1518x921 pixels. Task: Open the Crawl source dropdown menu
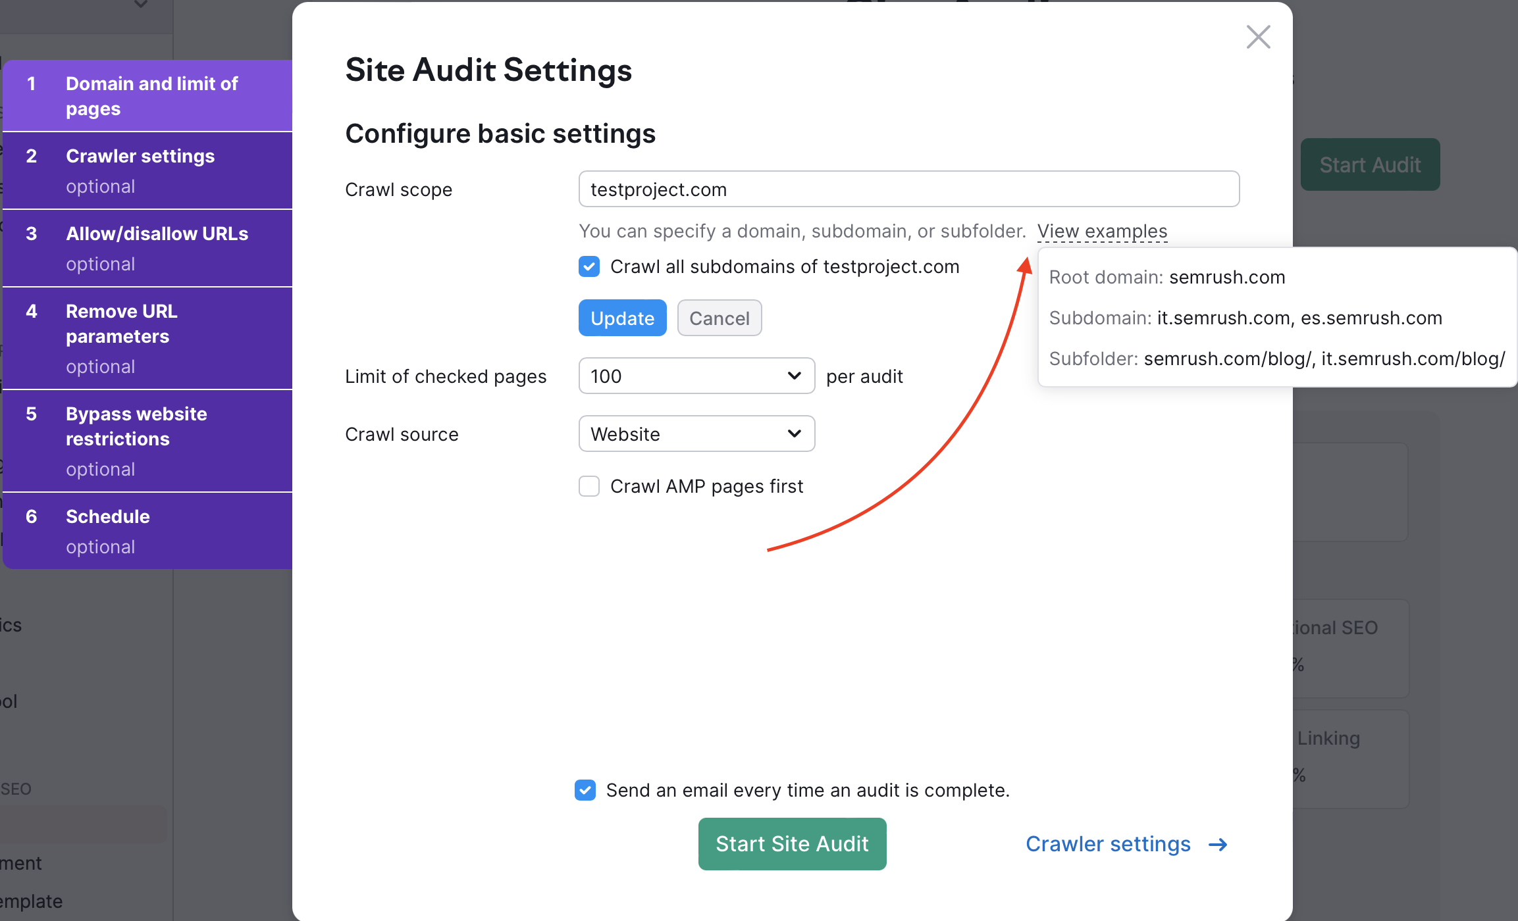click(696, 434)
